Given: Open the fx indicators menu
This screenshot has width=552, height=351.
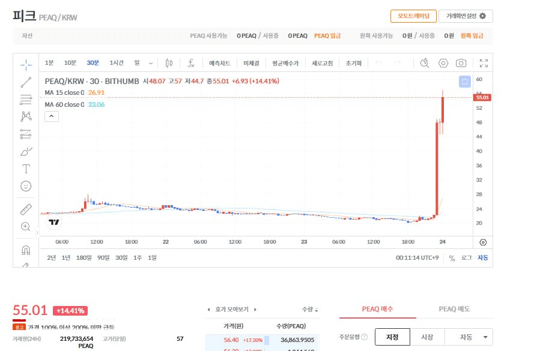Looking at the screenshot, I should click(191, 63).
